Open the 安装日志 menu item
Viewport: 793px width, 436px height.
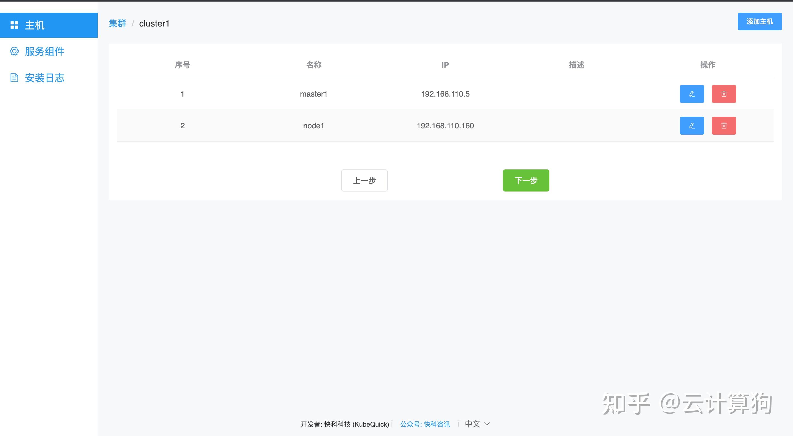(x=44, y=78)
